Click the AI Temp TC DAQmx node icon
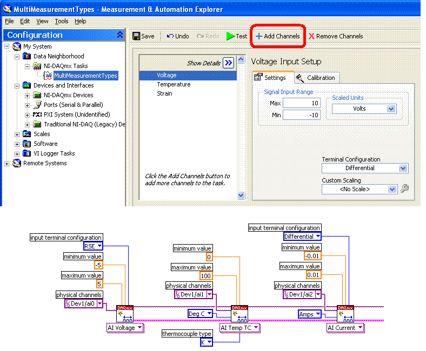The width and height of the screenshot is (426, 351). [x=239, y=313]
